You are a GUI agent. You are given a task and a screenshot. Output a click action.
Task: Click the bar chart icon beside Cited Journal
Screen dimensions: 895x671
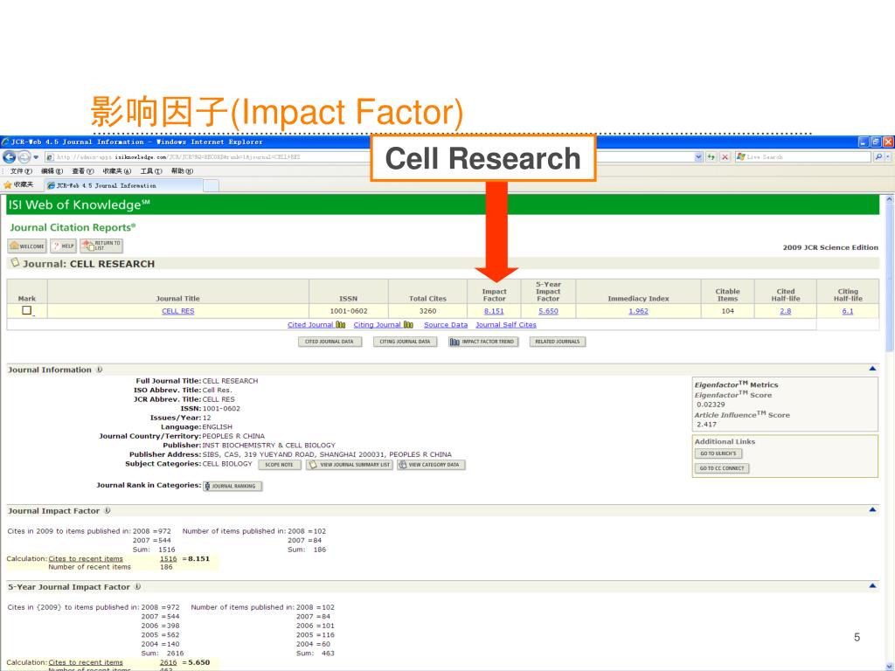(x=341, y=325)
